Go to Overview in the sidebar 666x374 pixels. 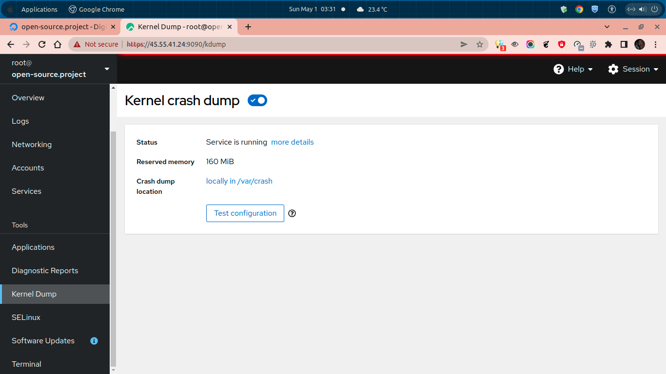tap(55, 98)
